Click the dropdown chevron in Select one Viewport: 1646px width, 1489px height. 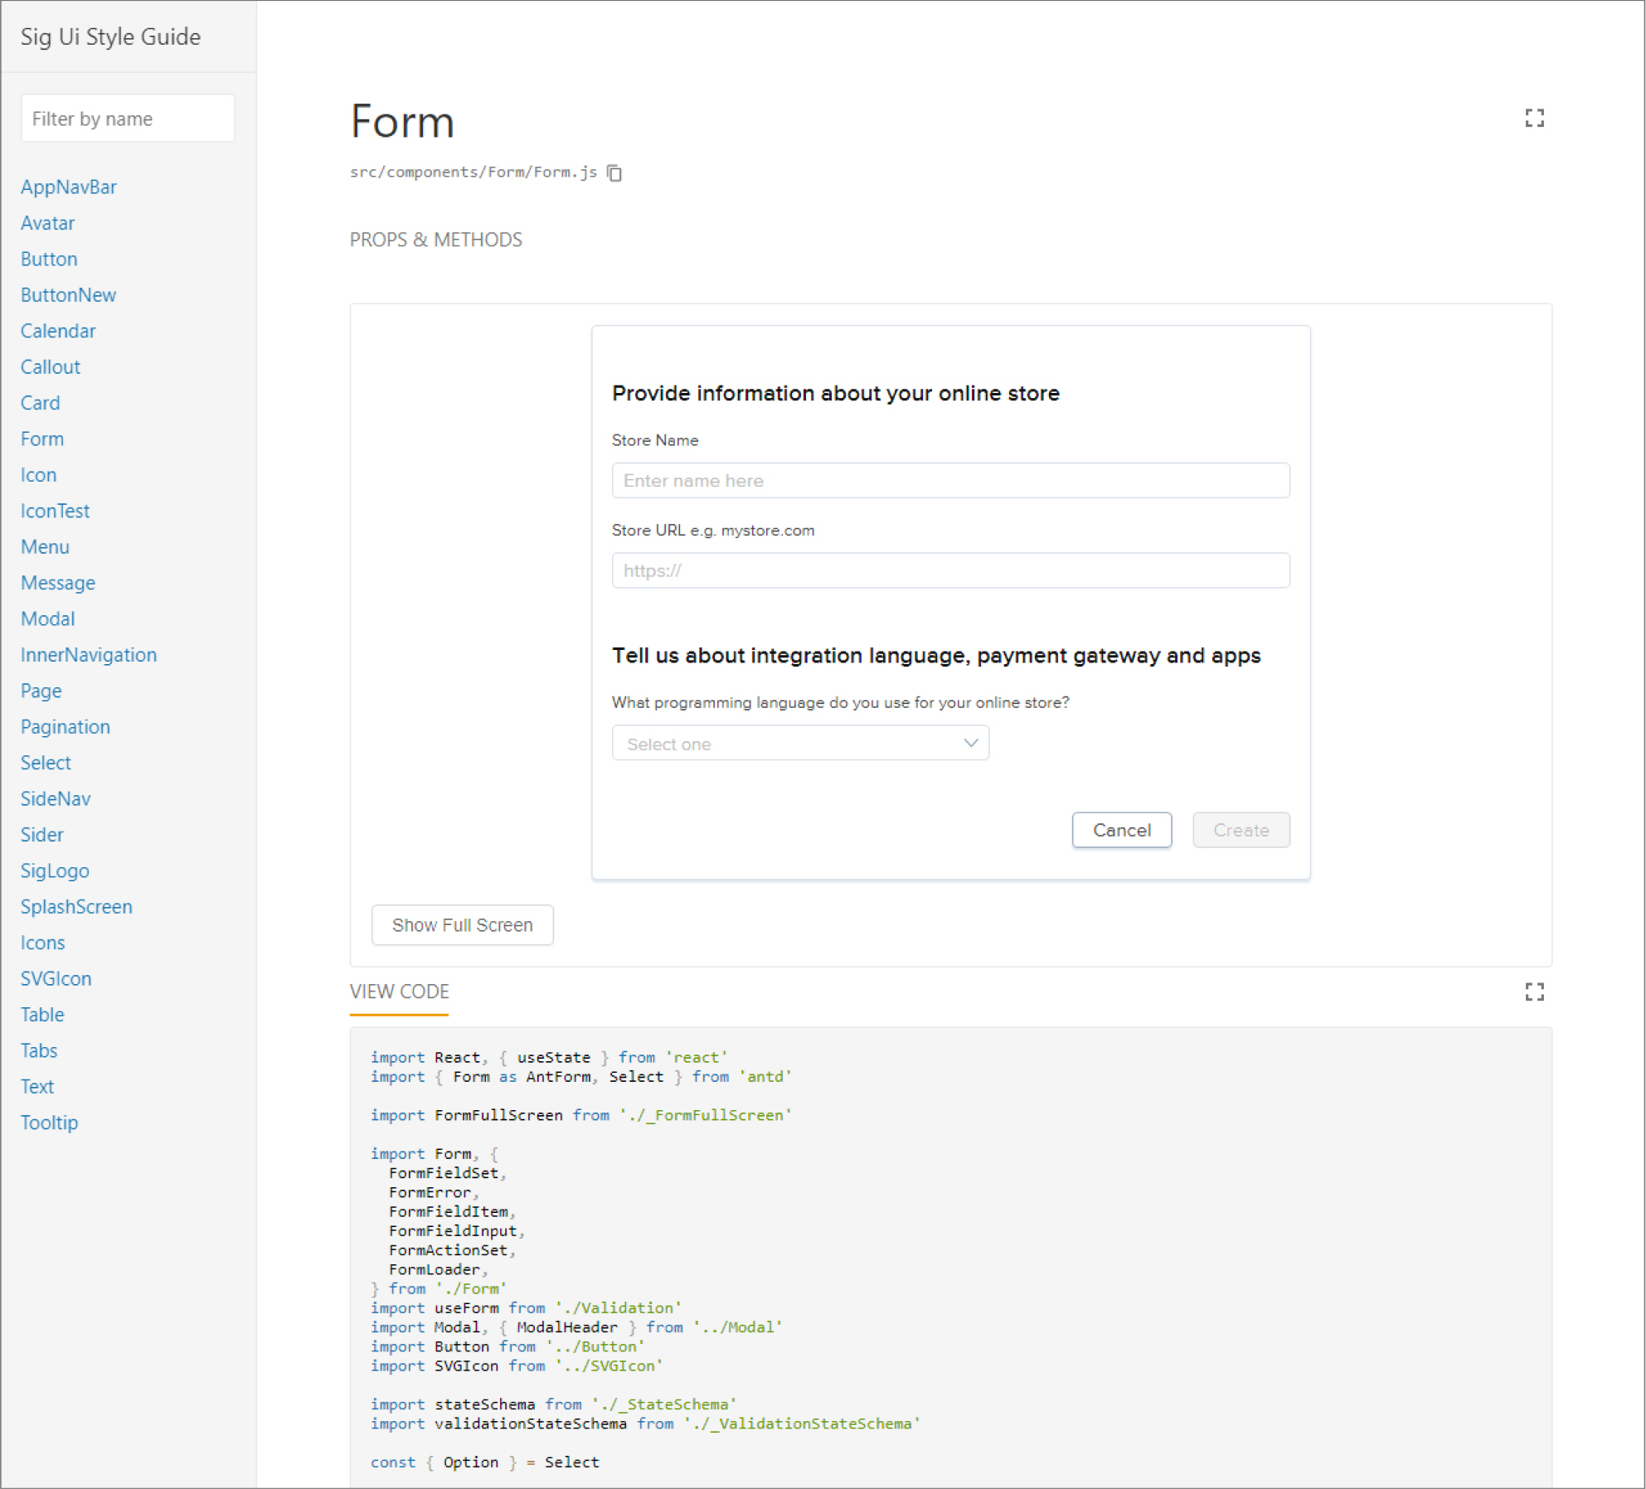point(970,743)
